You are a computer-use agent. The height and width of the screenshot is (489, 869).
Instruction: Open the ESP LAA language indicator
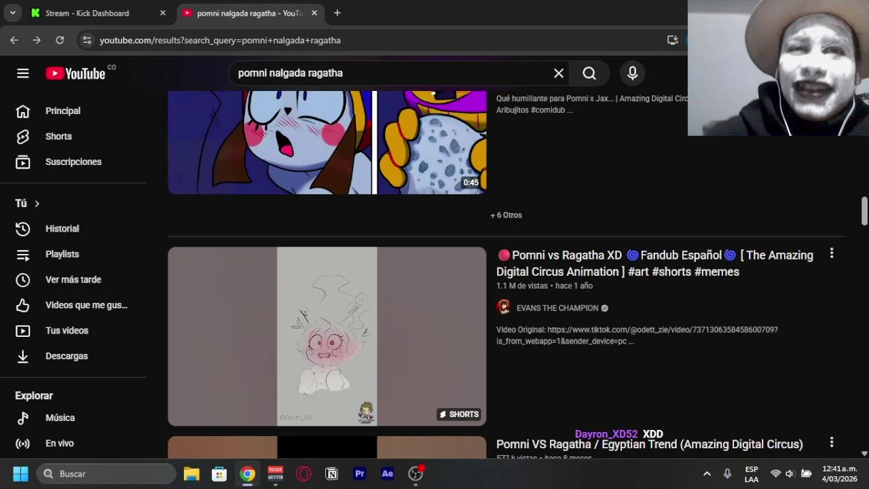(x=752, y=474)
